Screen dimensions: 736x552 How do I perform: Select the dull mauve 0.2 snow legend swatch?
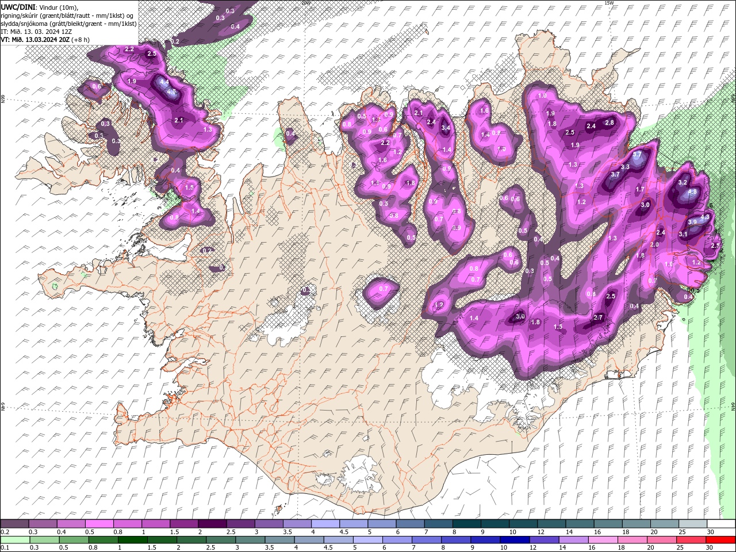click(x=14, y=523)
